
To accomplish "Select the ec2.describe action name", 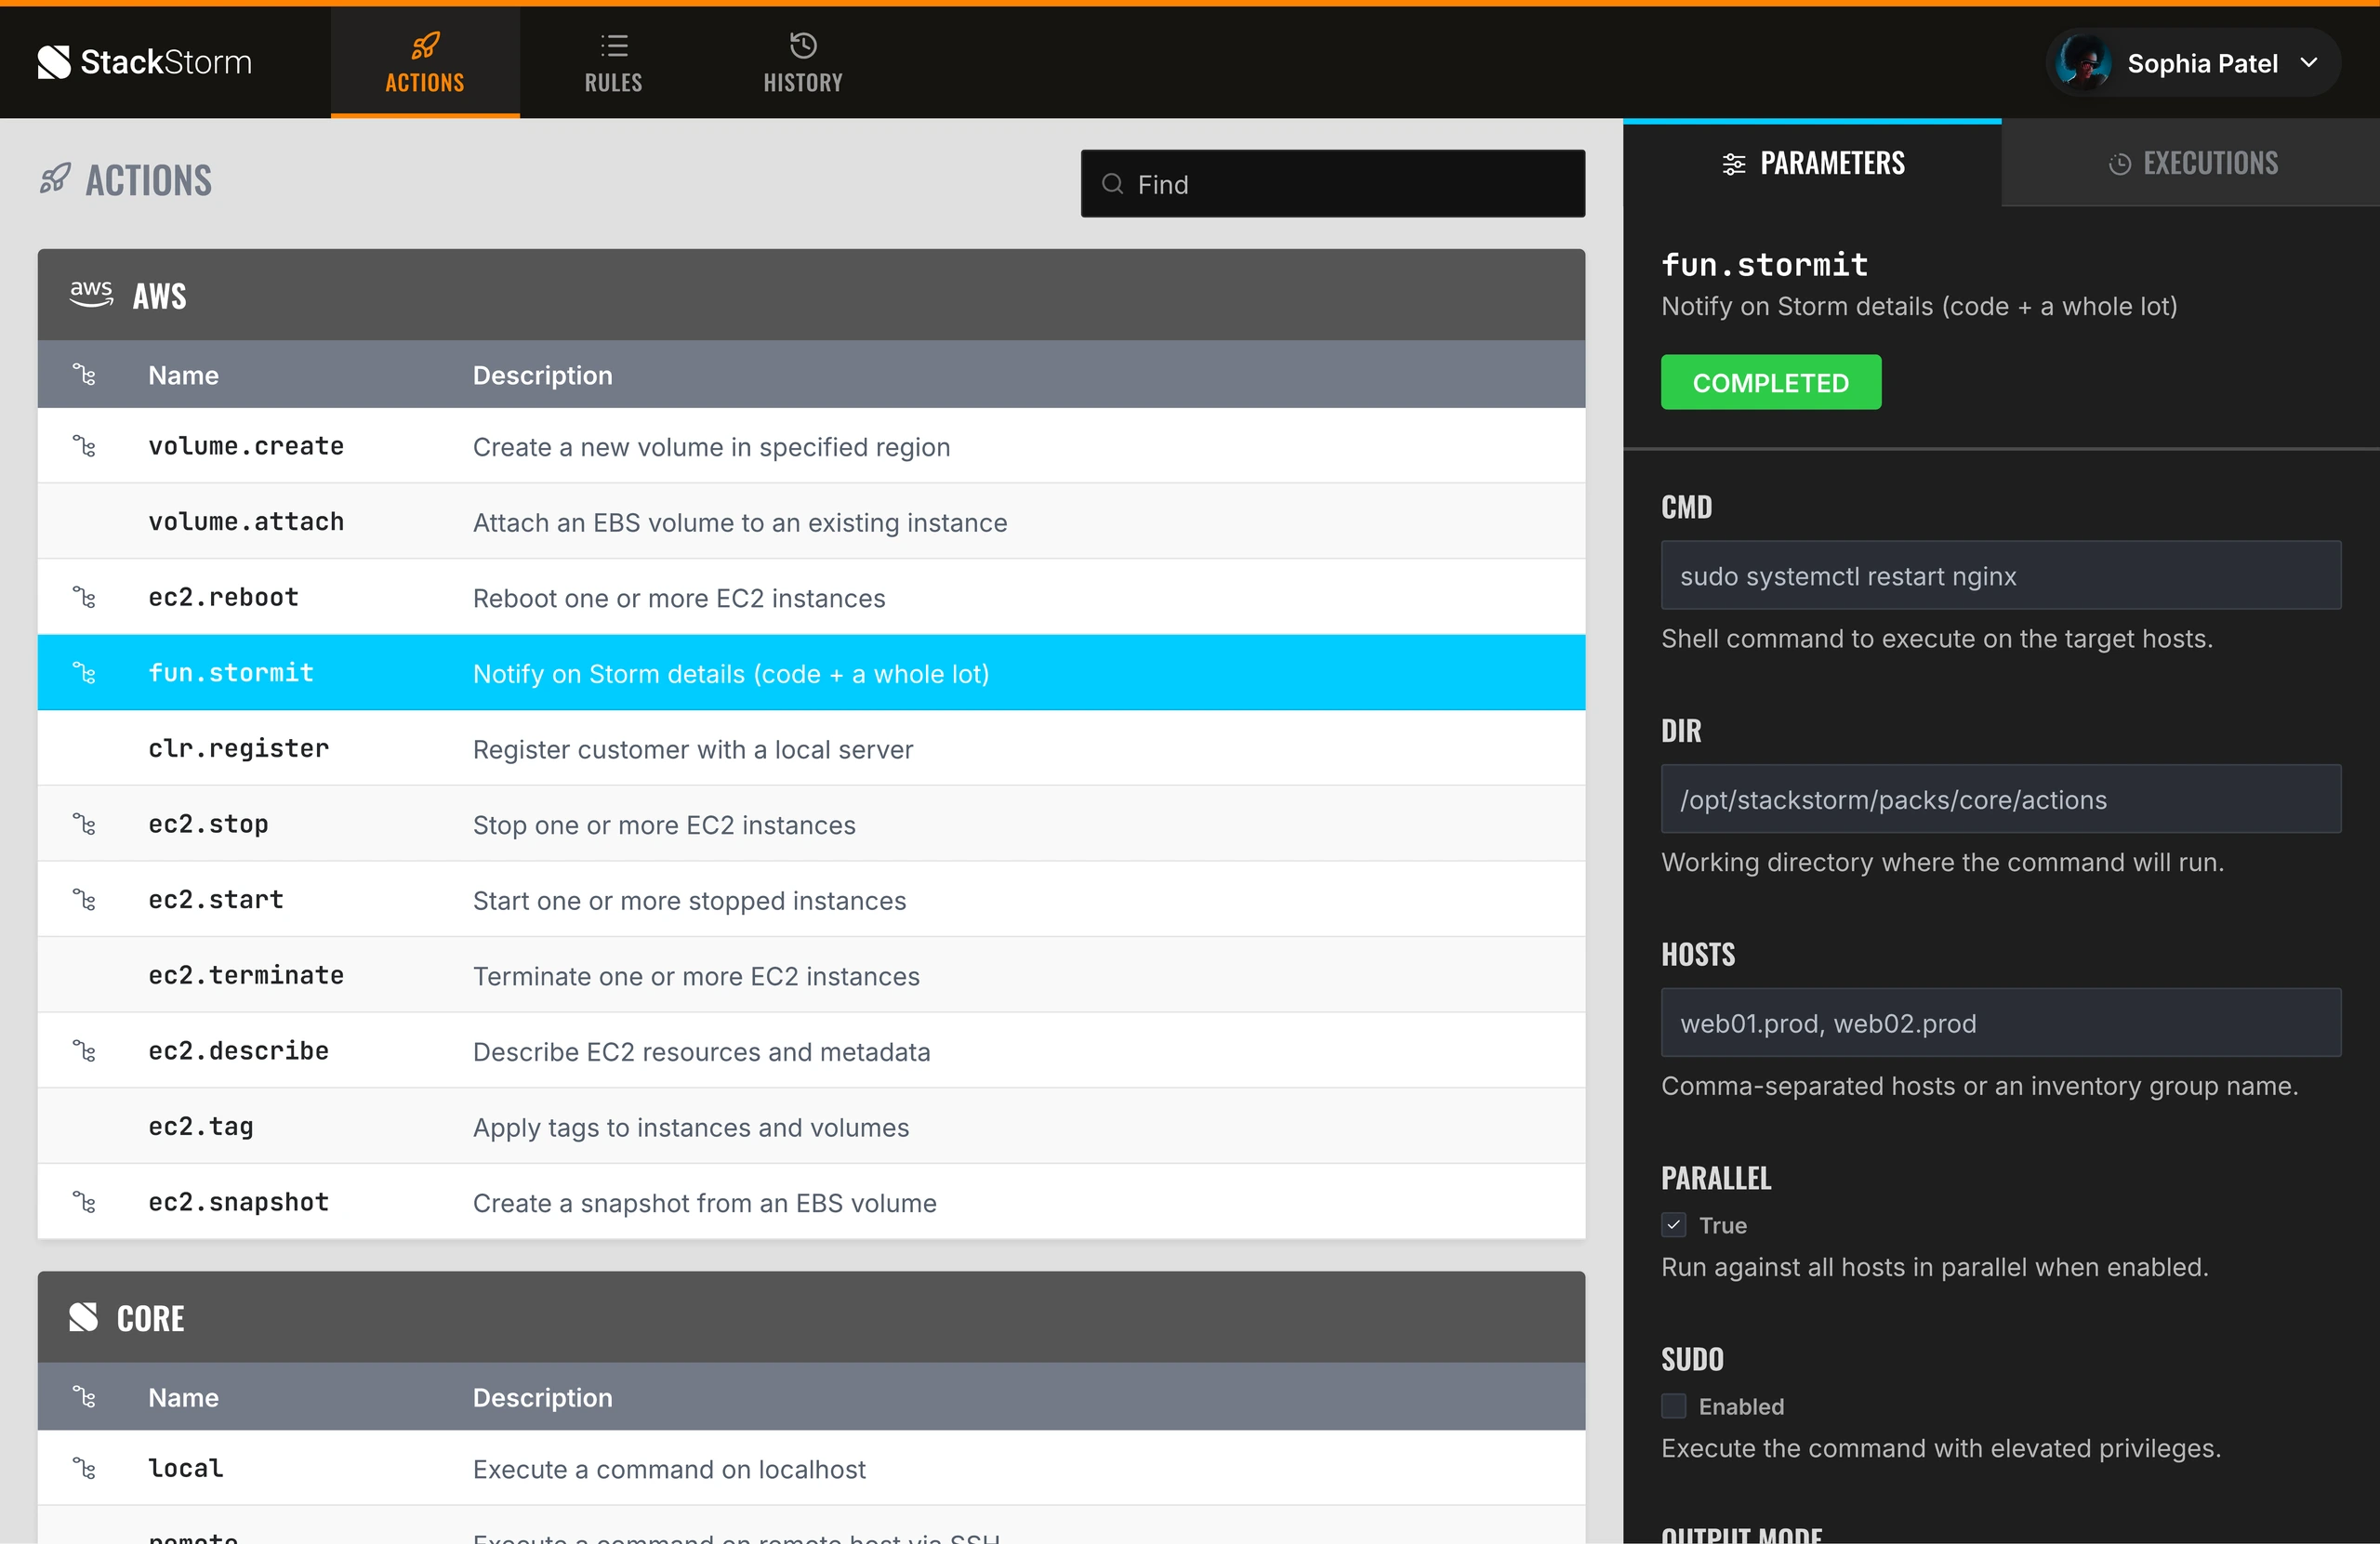I will pyautogui.click(x=238, y=1051).
